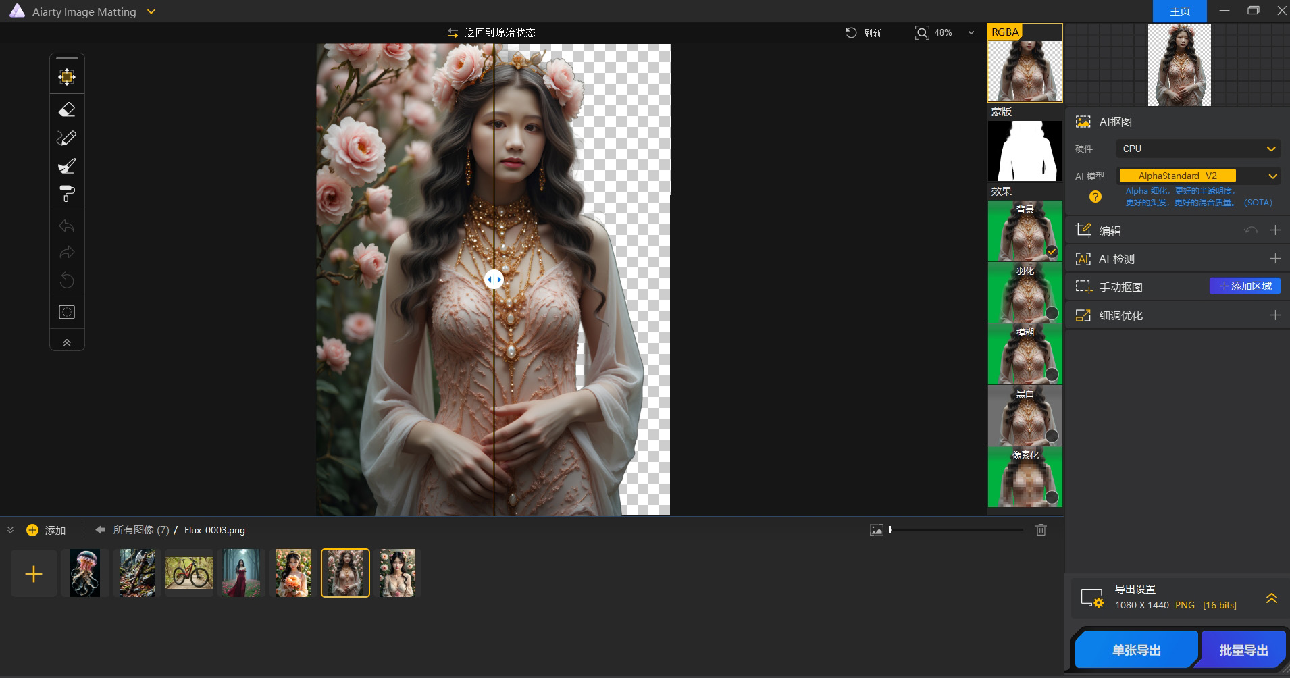Select the brush paint tool

coord(67,138)
